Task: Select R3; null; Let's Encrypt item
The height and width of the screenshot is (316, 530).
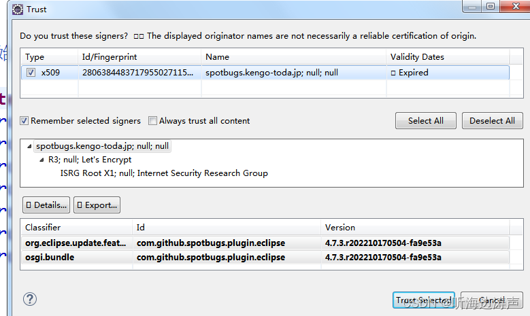Action: [90, 160]
